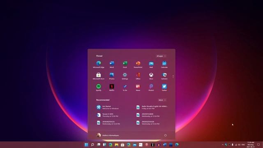Open the ENG language input indicator
Screen dimensions: 263x148
[243, 145]
